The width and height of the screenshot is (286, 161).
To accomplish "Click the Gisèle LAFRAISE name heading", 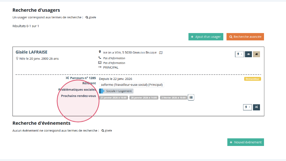I will [32, 52].
